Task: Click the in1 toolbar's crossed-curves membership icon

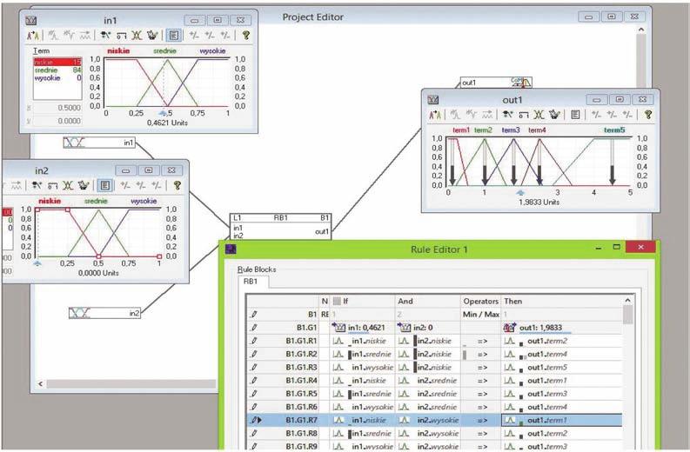Action: (137, 35)
